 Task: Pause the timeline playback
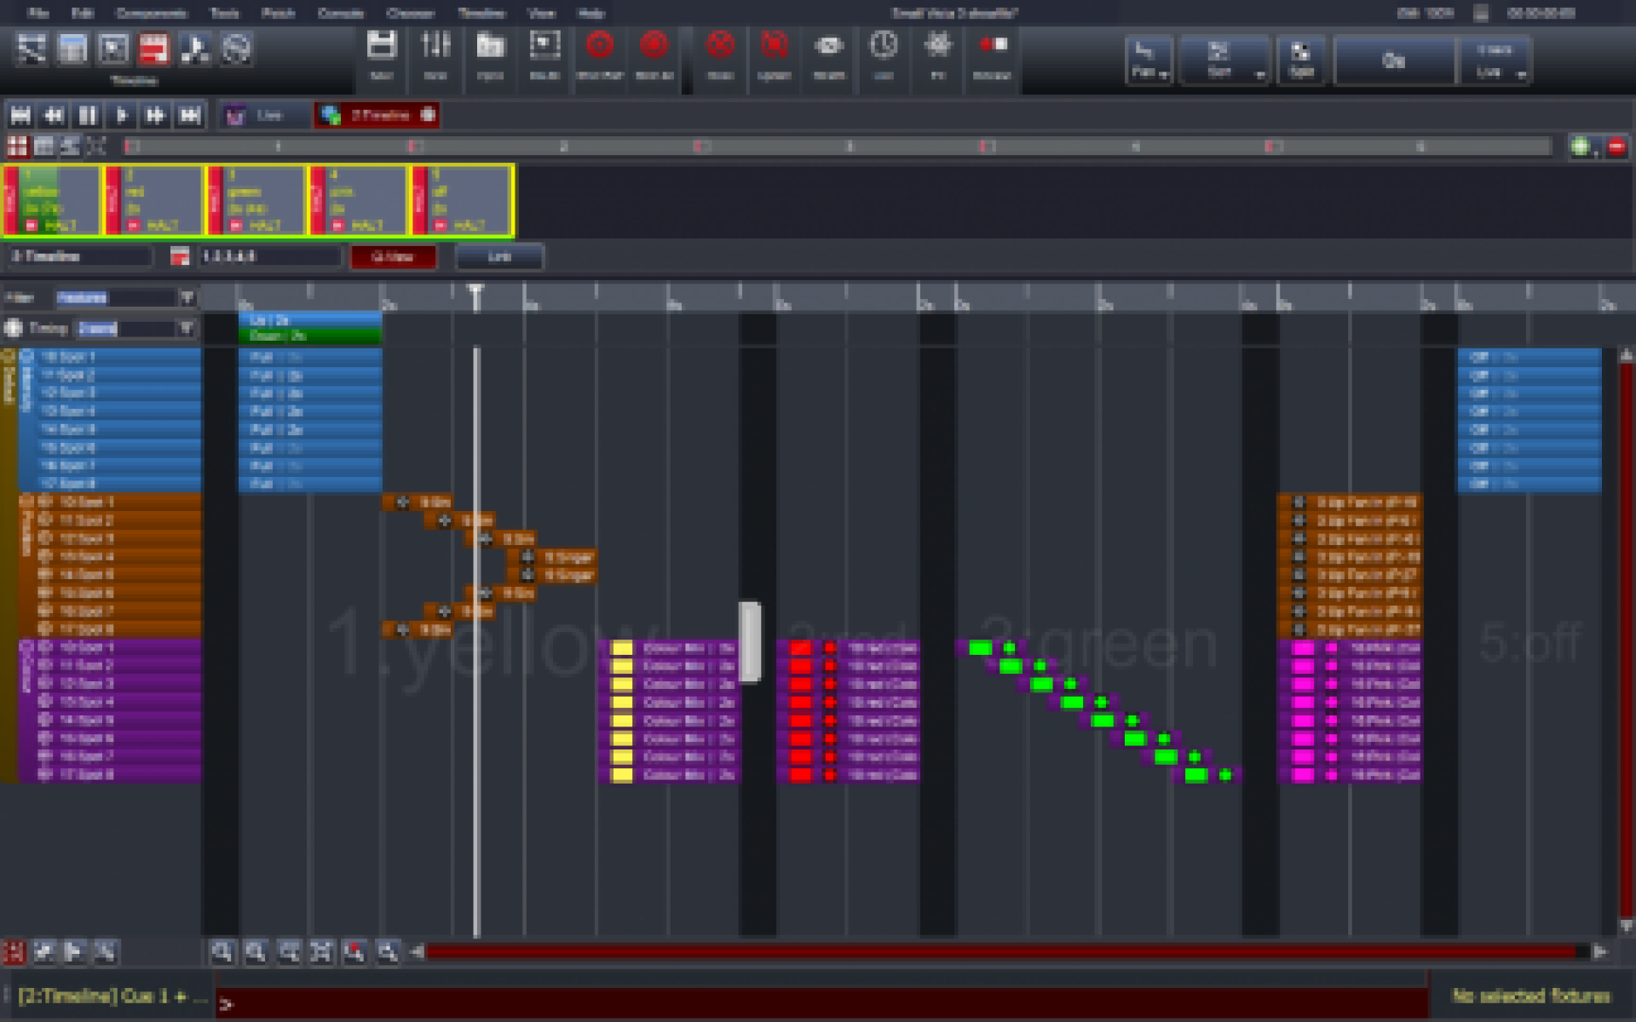click(x=87, y=115)
